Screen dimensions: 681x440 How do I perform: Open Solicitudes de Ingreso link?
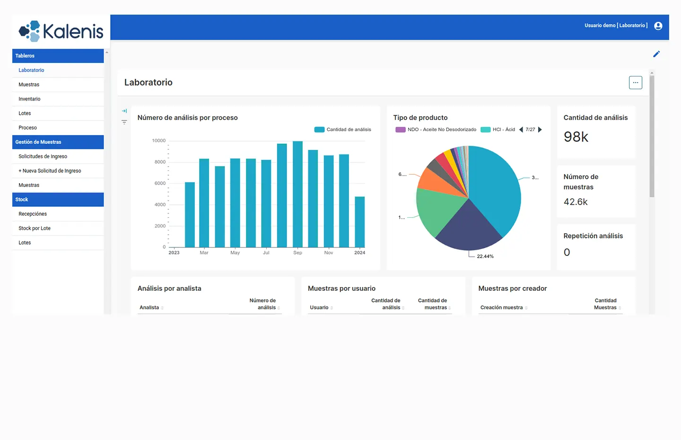43,156
